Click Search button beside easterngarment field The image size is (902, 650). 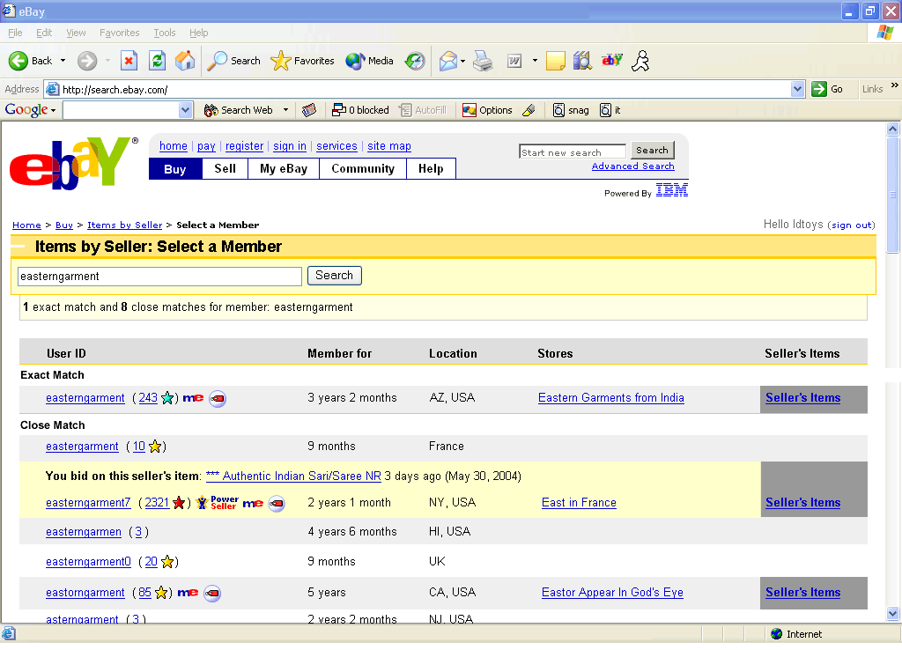pos(334,276)
